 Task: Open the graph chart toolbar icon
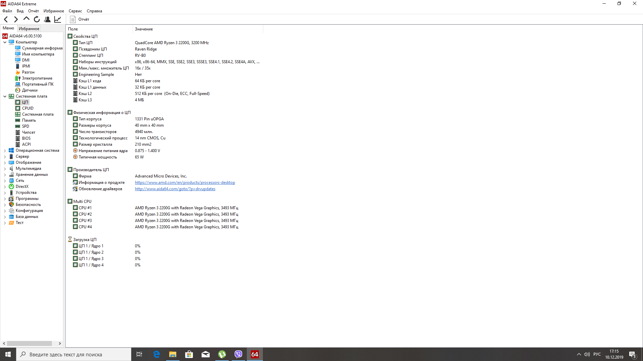point(58,19)
